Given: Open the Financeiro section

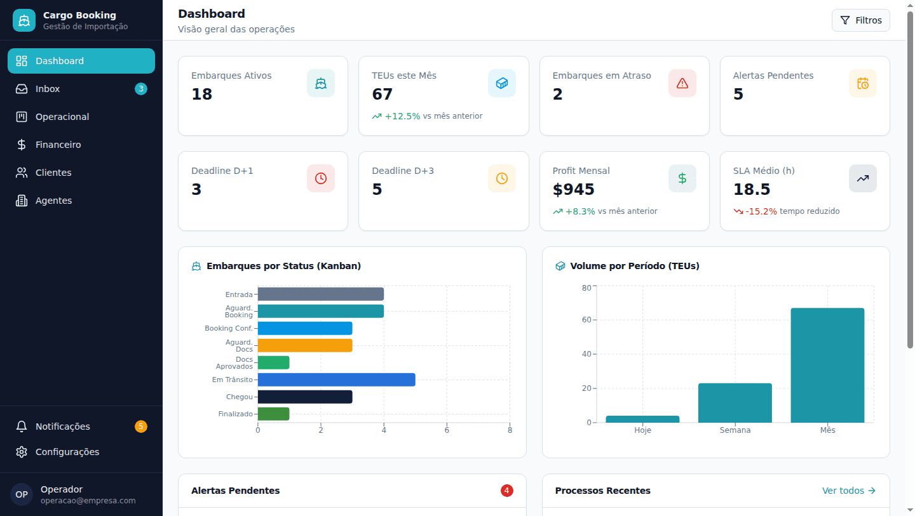Looking at the screenshot, I should pyautogui.click(x=81, y=145).
